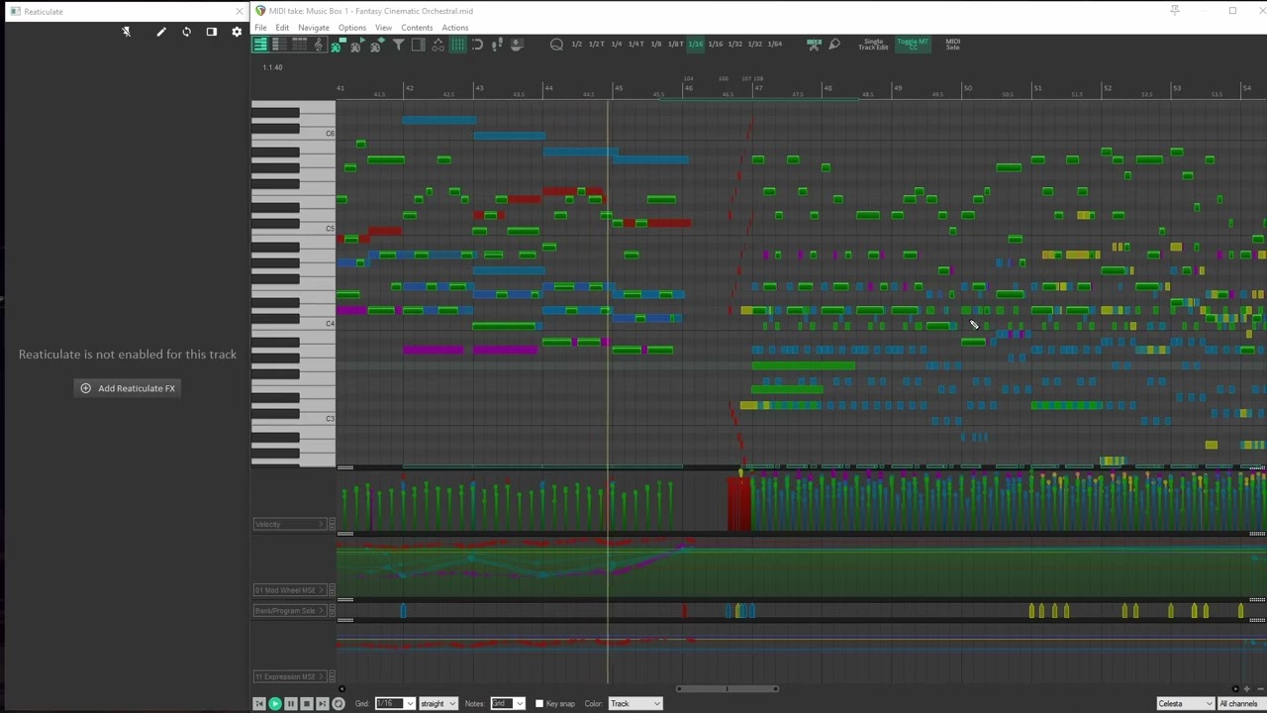Toggle the grid snap icon in toolbar

coord(457,45)
